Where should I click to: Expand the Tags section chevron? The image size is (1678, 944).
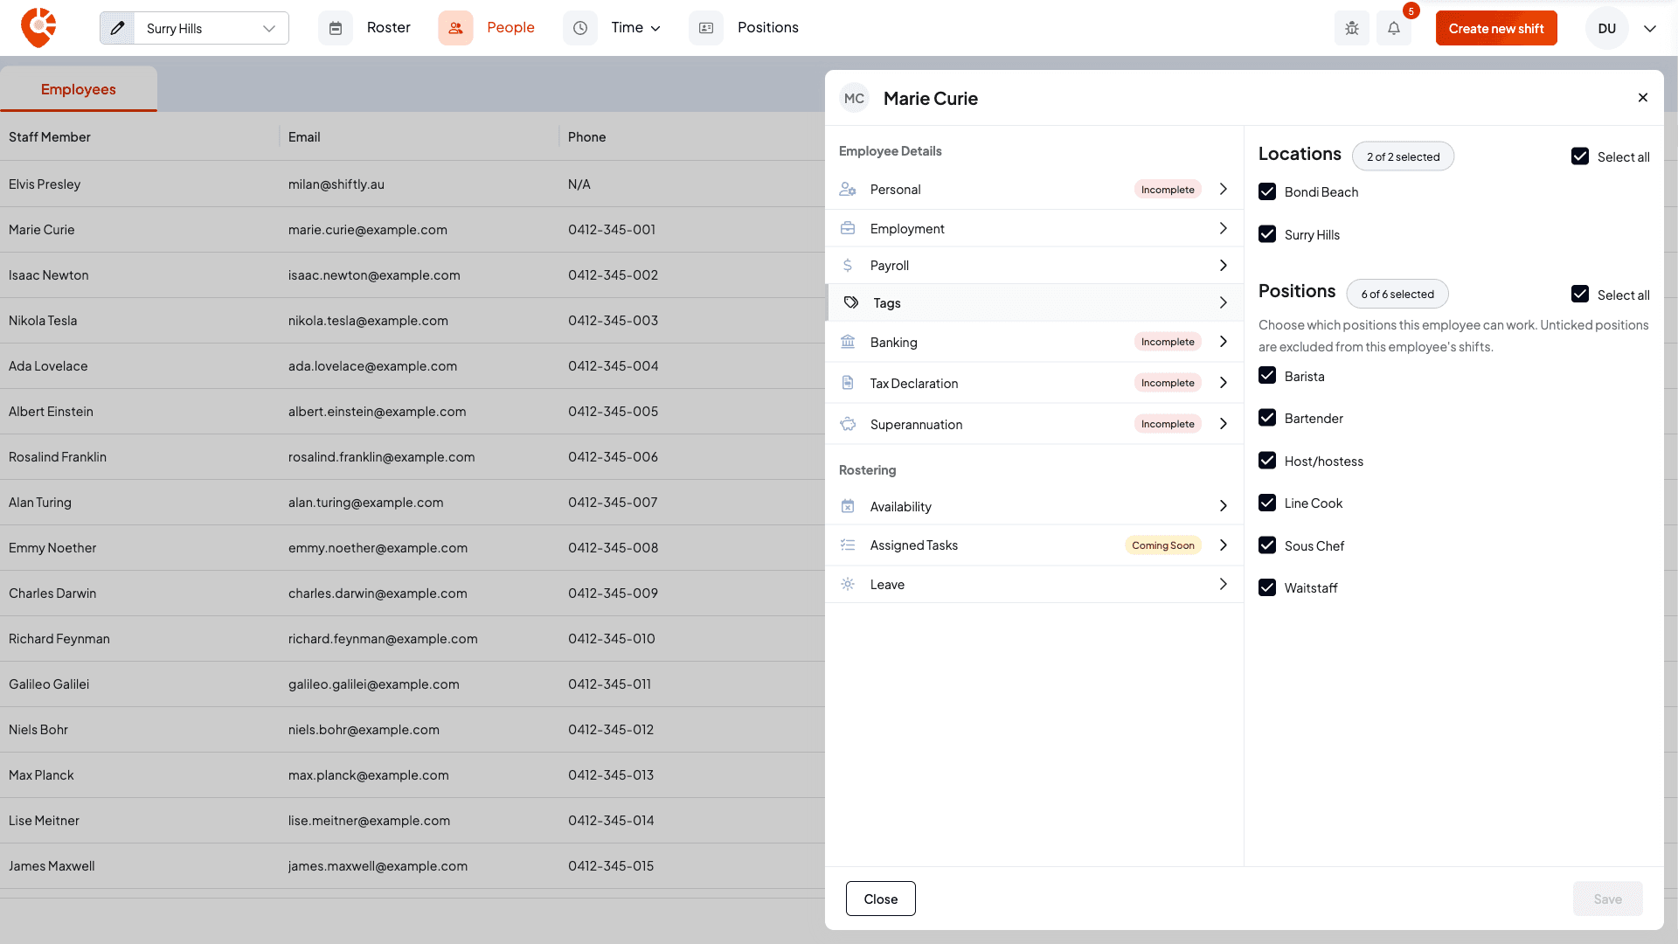[1224, 302]
